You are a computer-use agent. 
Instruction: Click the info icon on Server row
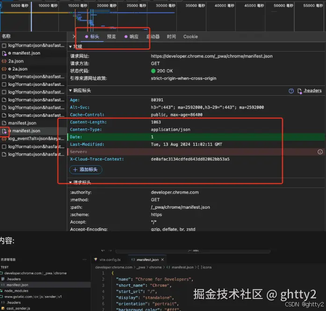320,152
